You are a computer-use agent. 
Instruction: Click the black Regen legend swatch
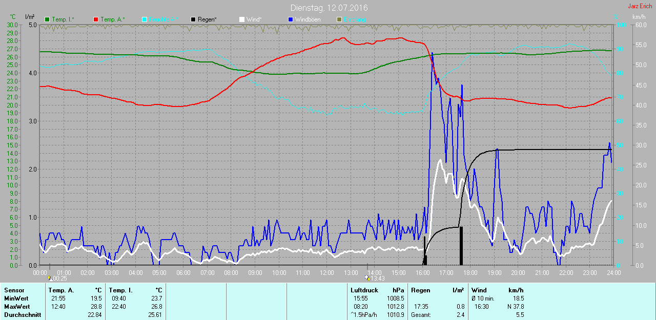193,19
